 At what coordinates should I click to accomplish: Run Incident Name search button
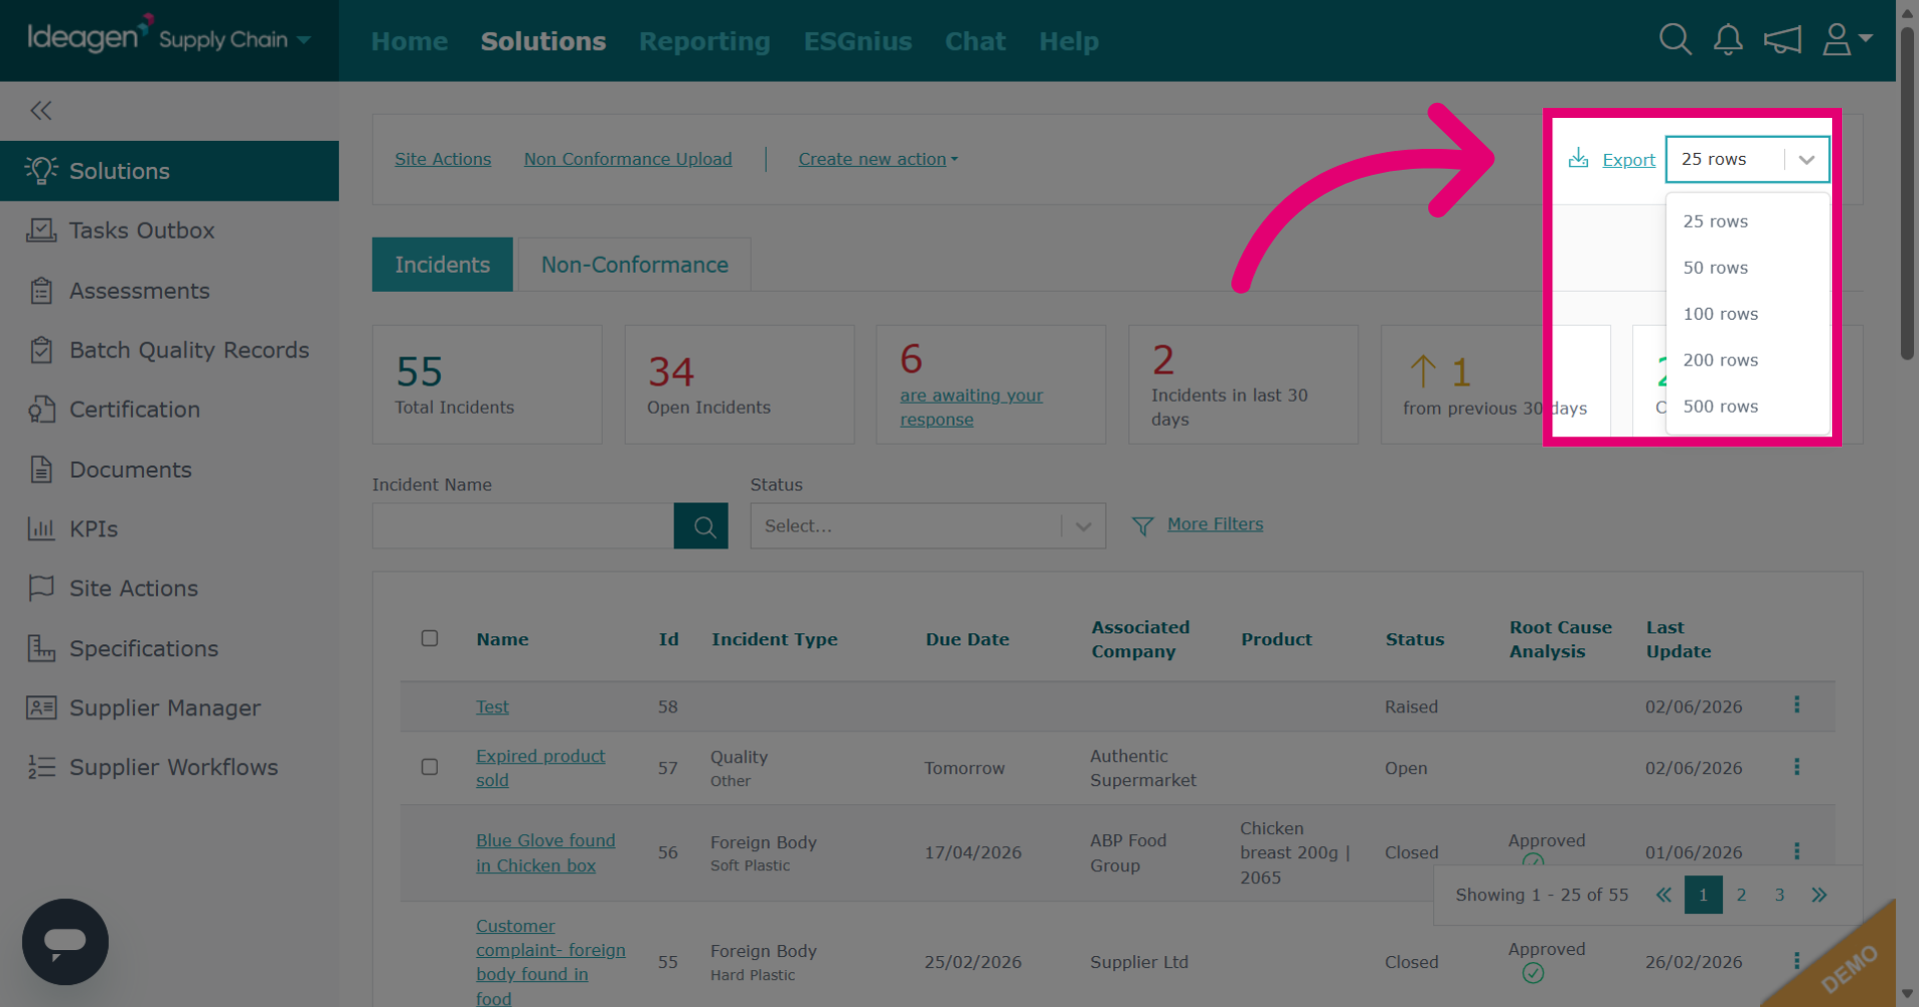(701, 525)
